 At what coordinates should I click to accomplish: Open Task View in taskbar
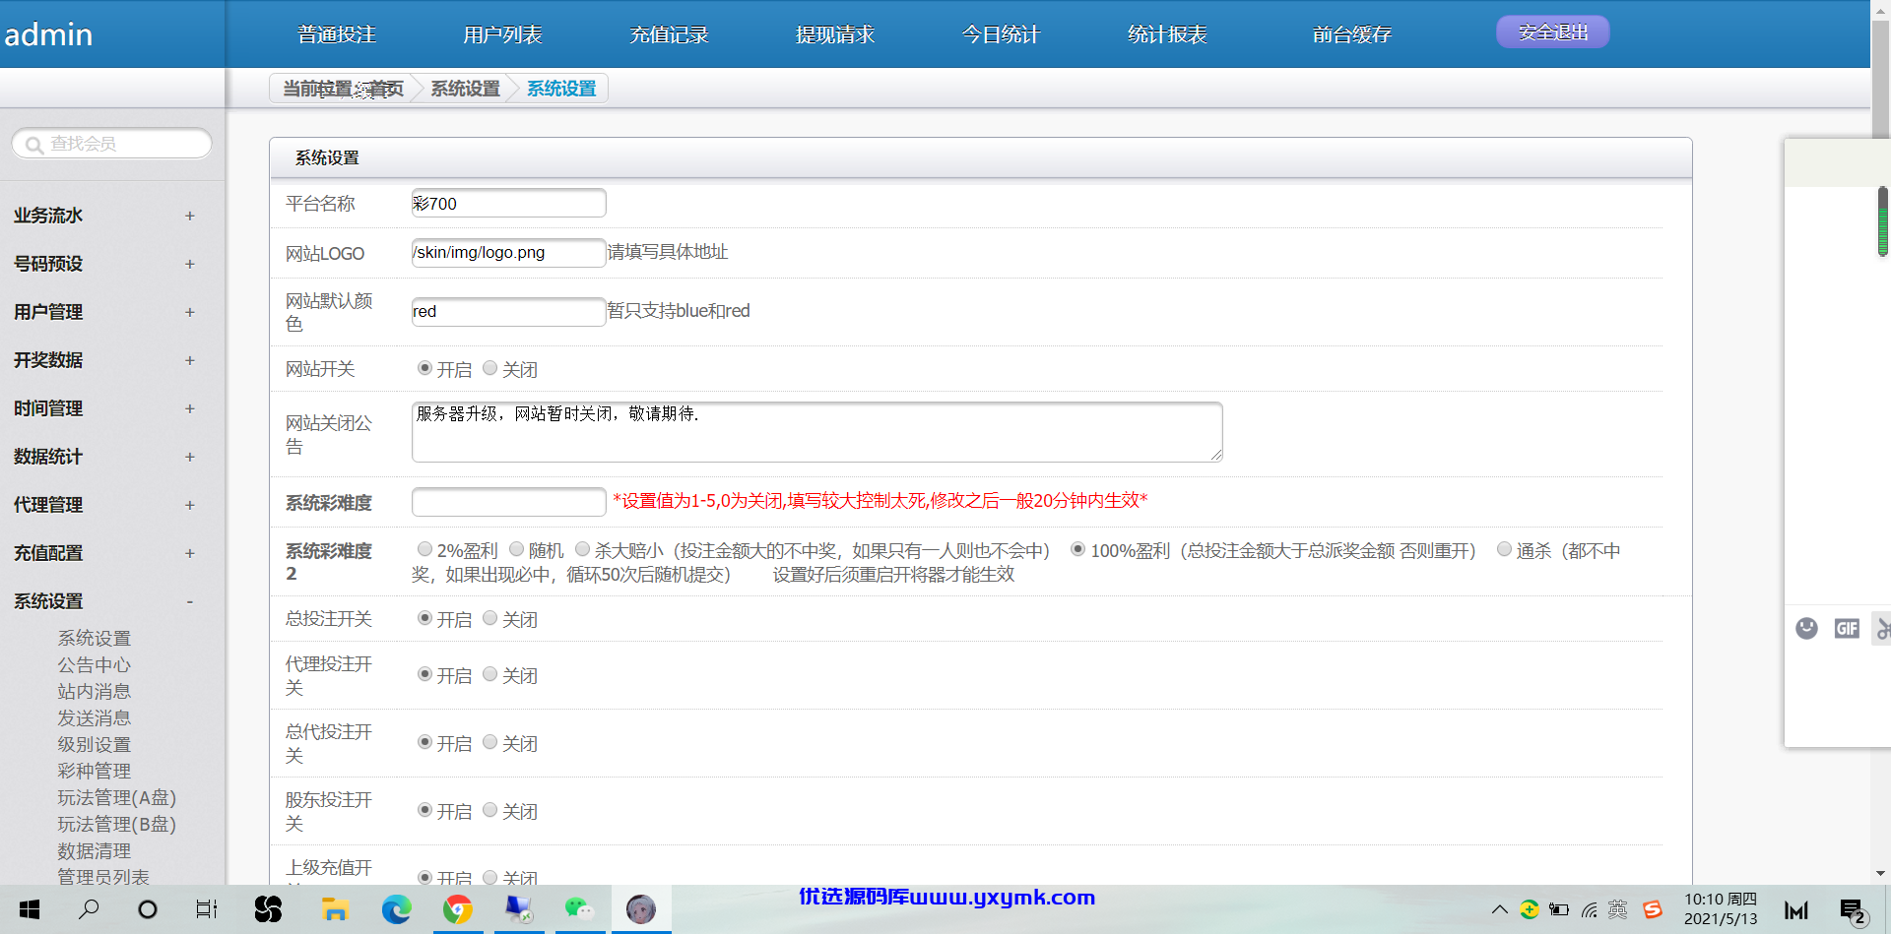tap(207, 909)
